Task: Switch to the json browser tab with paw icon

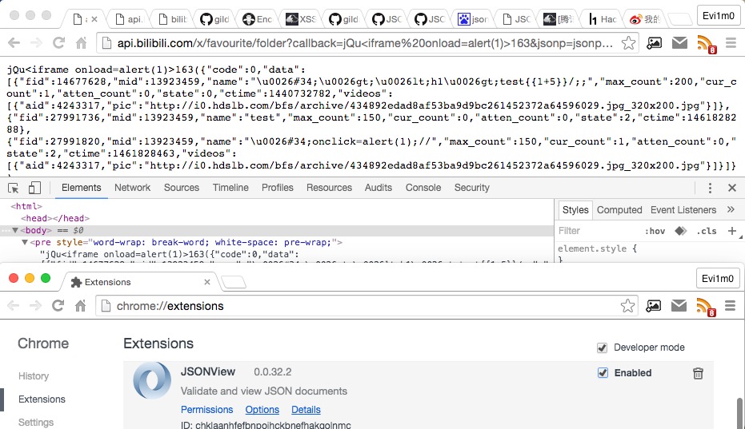Action: [x=473, y=19]
